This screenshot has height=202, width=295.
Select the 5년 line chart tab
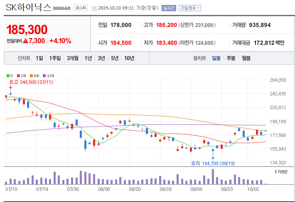point(115,58)
